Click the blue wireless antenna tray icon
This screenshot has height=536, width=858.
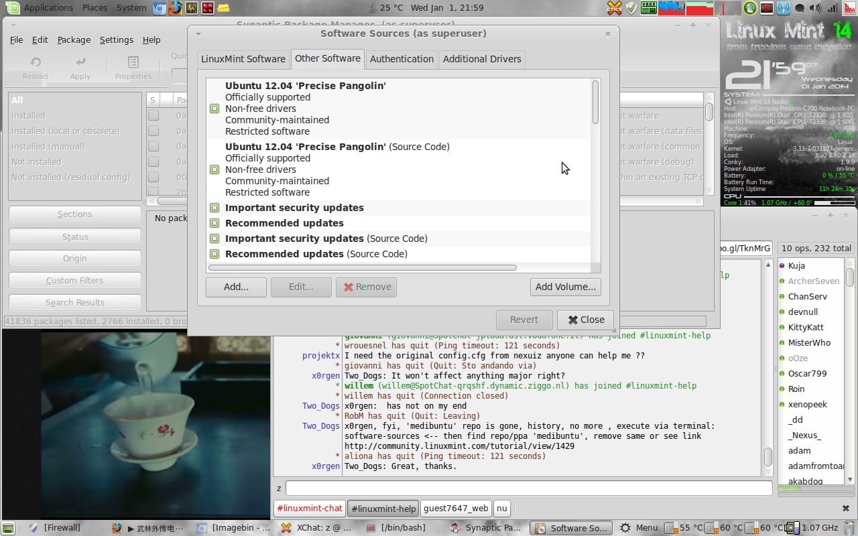[783, 8]
